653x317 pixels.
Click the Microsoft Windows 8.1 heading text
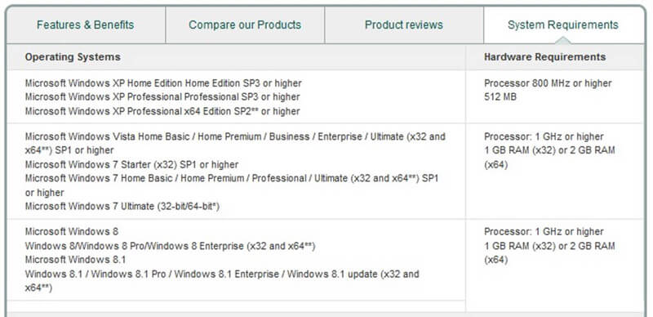click(75, 260)
